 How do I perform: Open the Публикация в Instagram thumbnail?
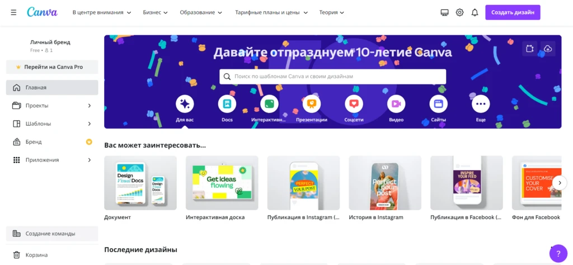pos(303,183)
